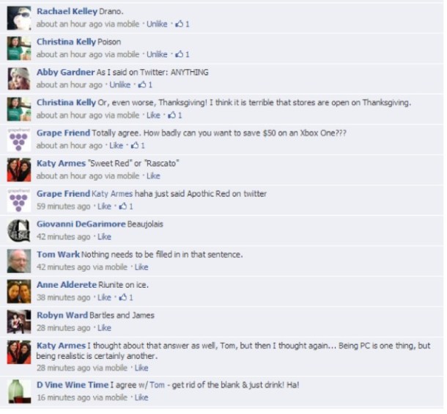This screenshot has width=447, height=414.
Task: Open Tom Wark's profile photo
Action: (x=19, y=261)
